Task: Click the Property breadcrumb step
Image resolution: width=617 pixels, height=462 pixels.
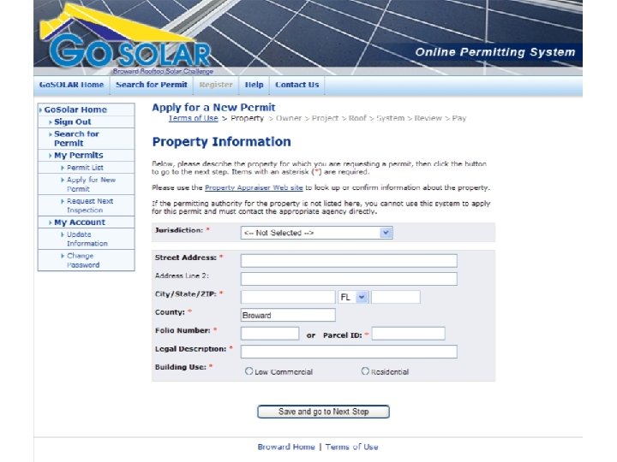Action: pos(247,118)
